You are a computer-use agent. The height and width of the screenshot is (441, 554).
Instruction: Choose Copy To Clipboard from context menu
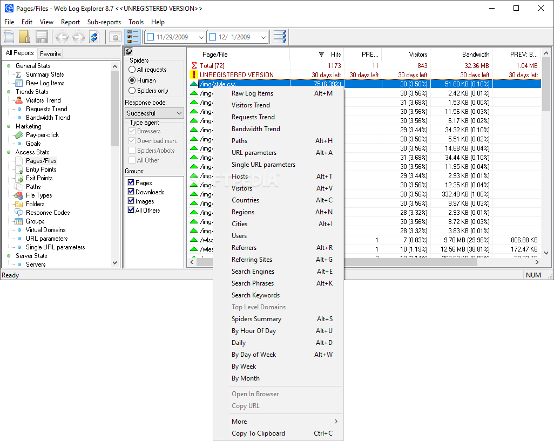pyautogui.click(x=278, y=433)
